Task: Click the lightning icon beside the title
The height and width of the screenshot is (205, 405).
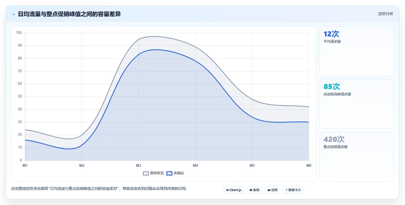Action: 13,14
